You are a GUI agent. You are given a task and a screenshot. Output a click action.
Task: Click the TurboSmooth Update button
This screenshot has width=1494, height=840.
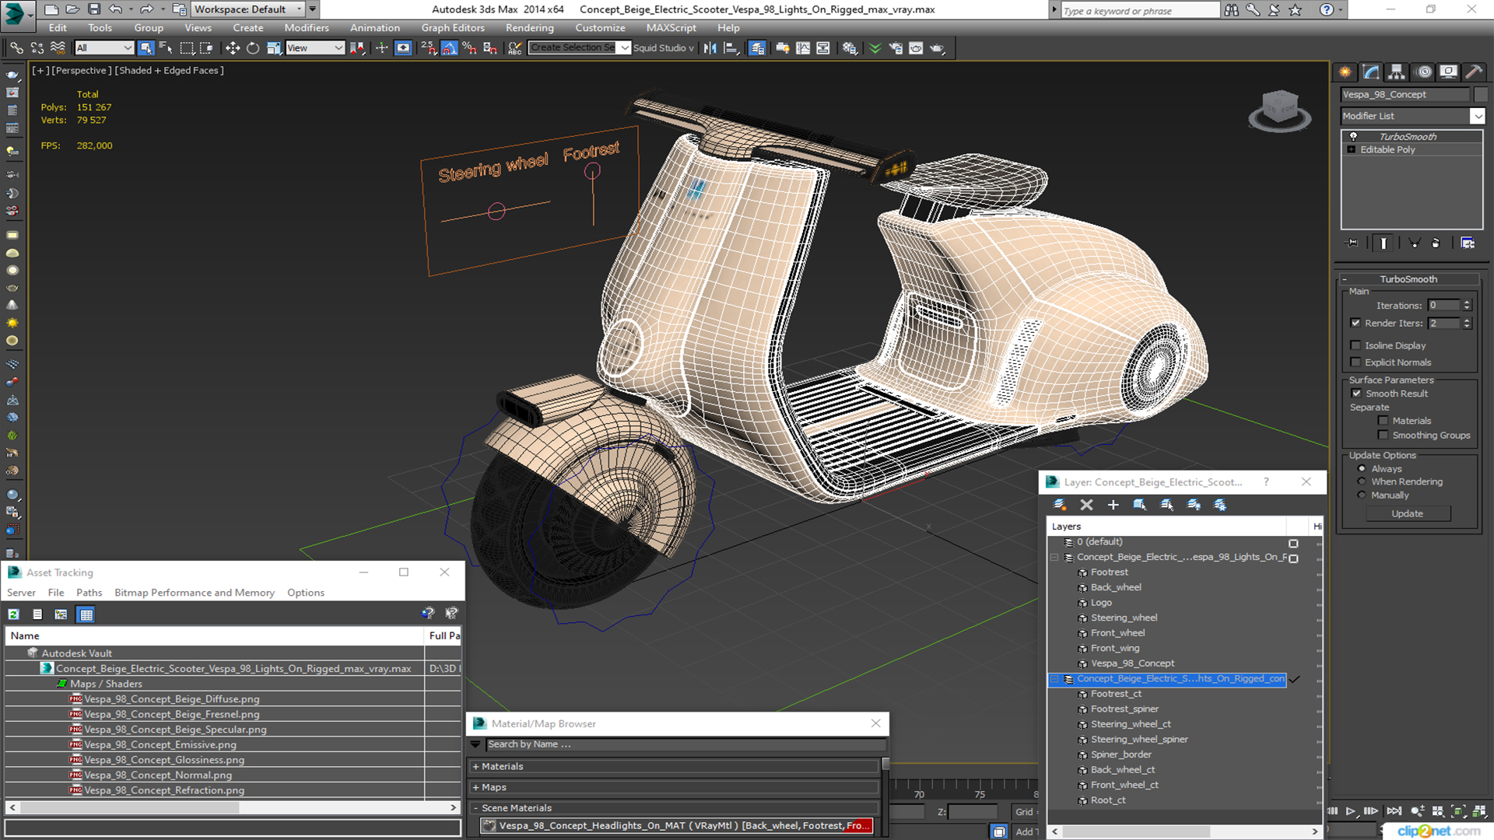pos(1407,513)
